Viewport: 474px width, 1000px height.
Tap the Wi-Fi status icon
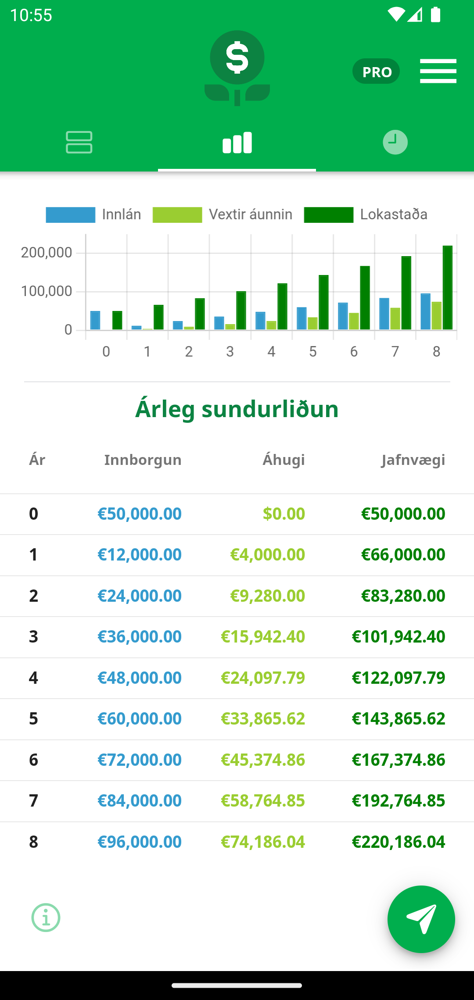(396, 14)
